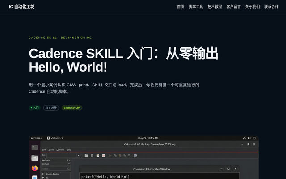Expand the Analog Design tree node
Viewport: 286px width, 179px height.
tap(43, 174)
